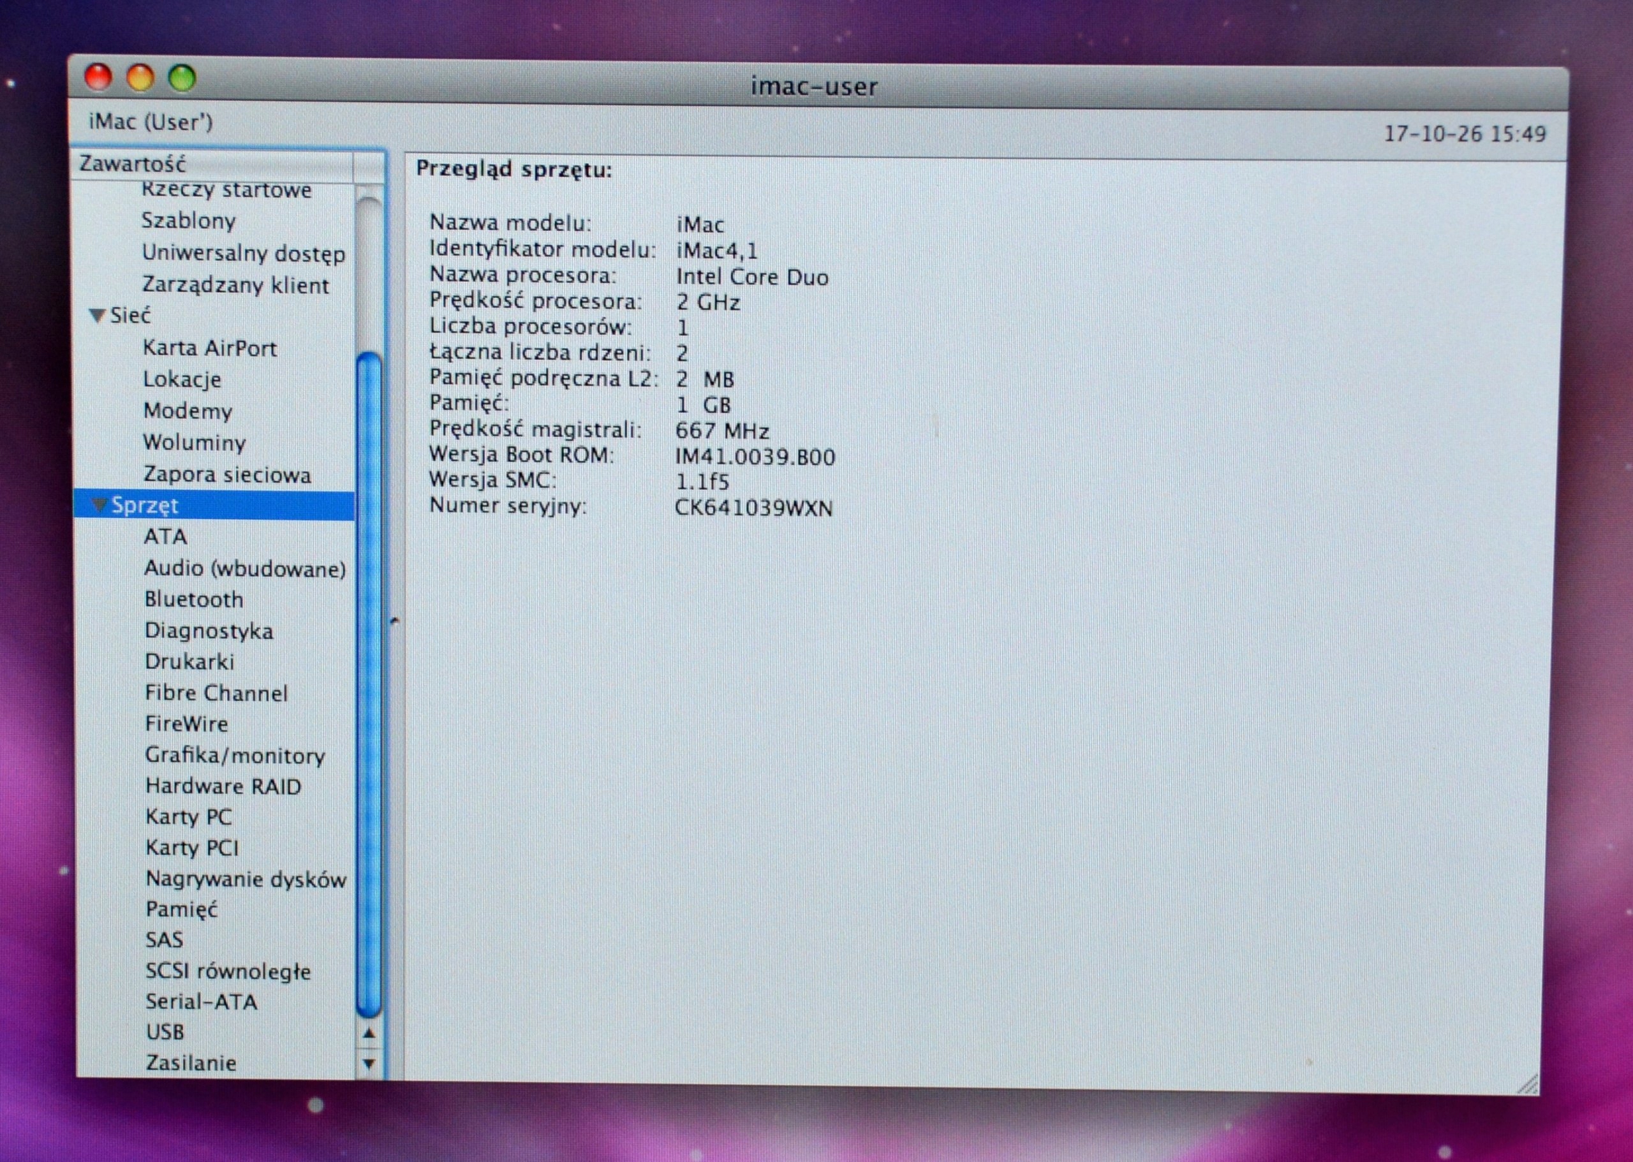Click the 1 GB memory value
Image resolution: width=1633 pixels, height=1162 pixels.
(704, 405)
